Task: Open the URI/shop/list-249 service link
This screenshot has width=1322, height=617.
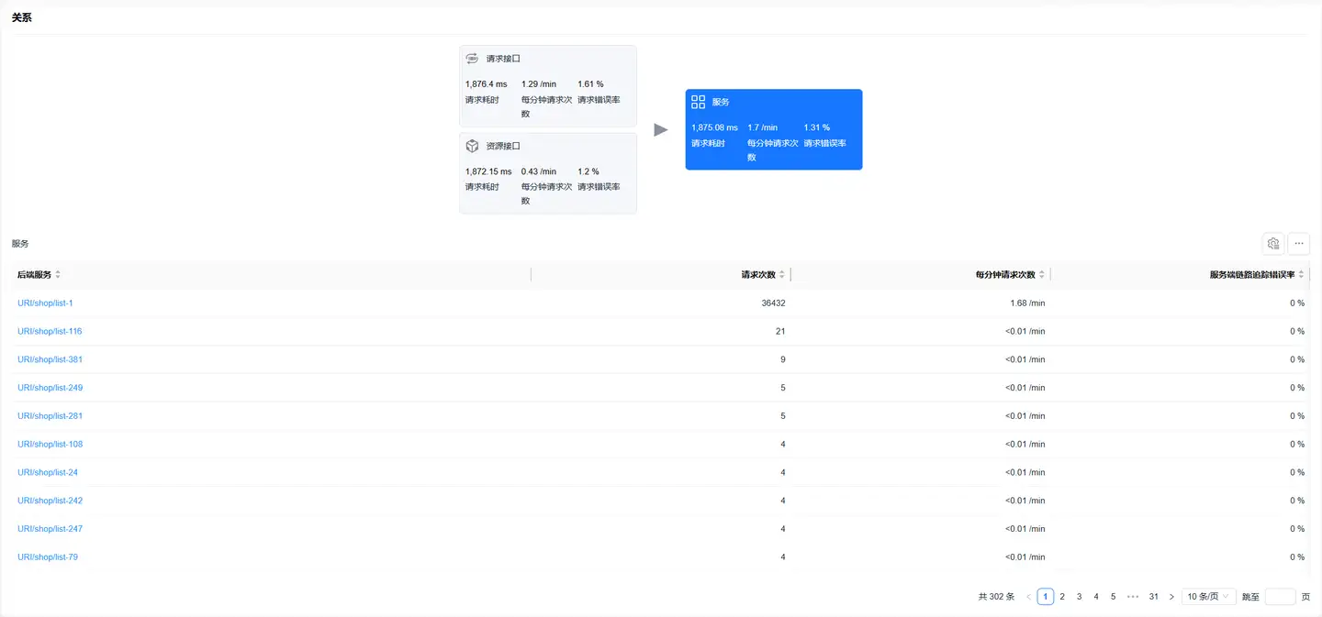Action: point(50,388)
